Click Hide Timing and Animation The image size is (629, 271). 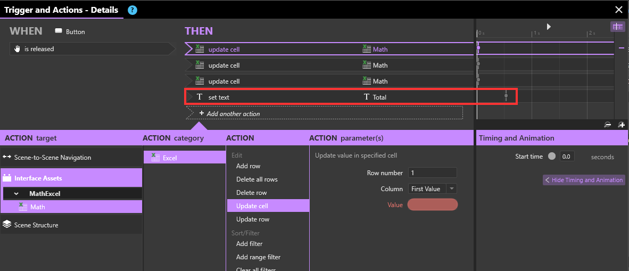tap(584, 180)
